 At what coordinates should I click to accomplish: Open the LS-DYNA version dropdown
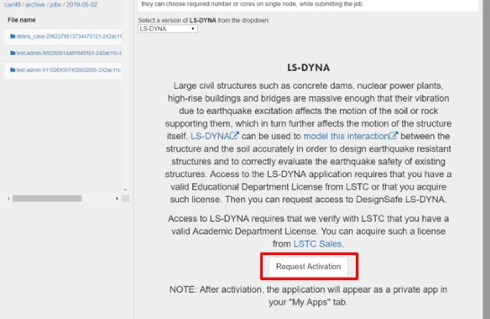coord(168,29)
